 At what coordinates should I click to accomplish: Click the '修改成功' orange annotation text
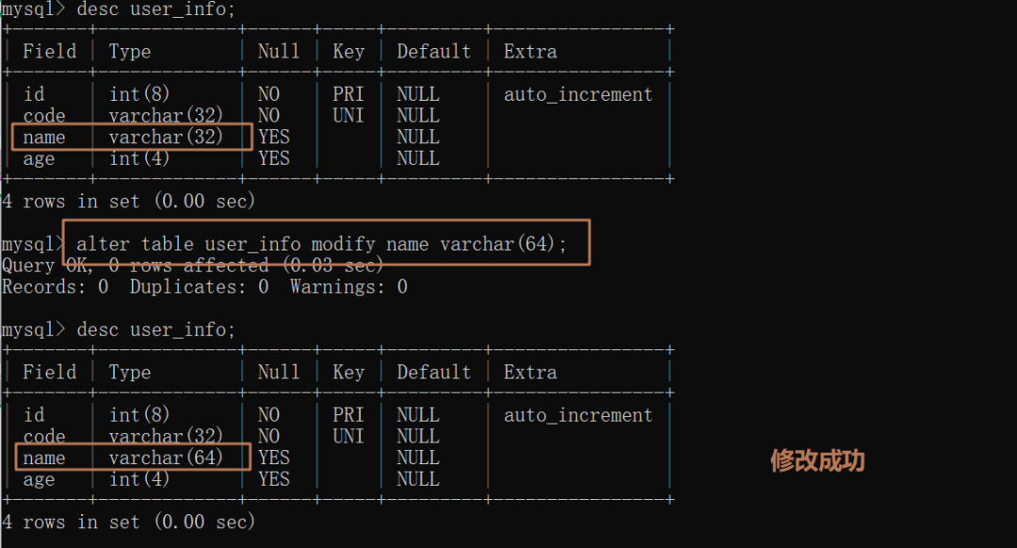click(x=817, y=461)
